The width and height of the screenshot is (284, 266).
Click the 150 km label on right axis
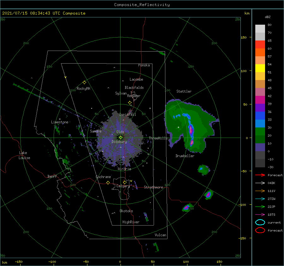coord(244,37)
